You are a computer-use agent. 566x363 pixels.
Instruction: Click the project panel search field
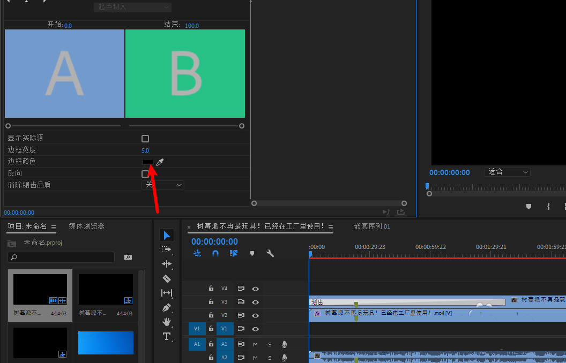coord(62,258)
